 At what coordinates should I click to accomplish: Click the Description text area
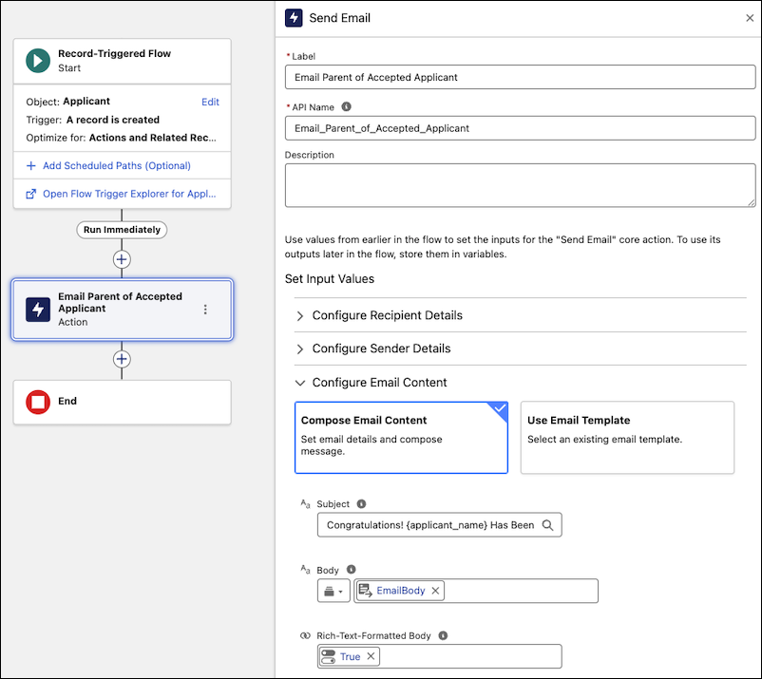click(520, 185)
